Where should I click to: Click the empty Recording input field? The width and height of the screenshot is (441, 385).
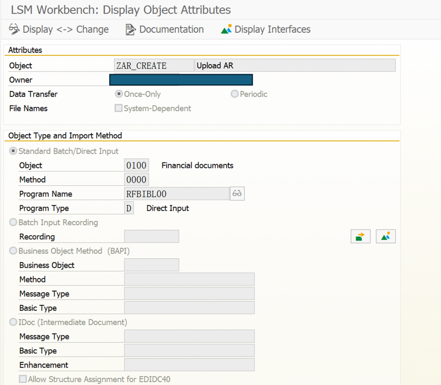pyautogui.click(x=152, y=236)
